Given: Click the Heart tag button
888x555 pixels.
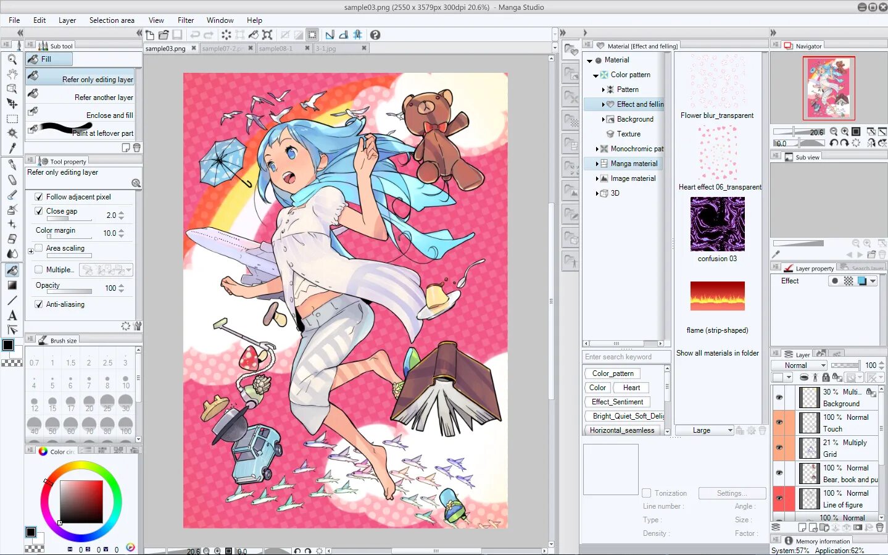Looking at the screenshot, I should point(631,388).
